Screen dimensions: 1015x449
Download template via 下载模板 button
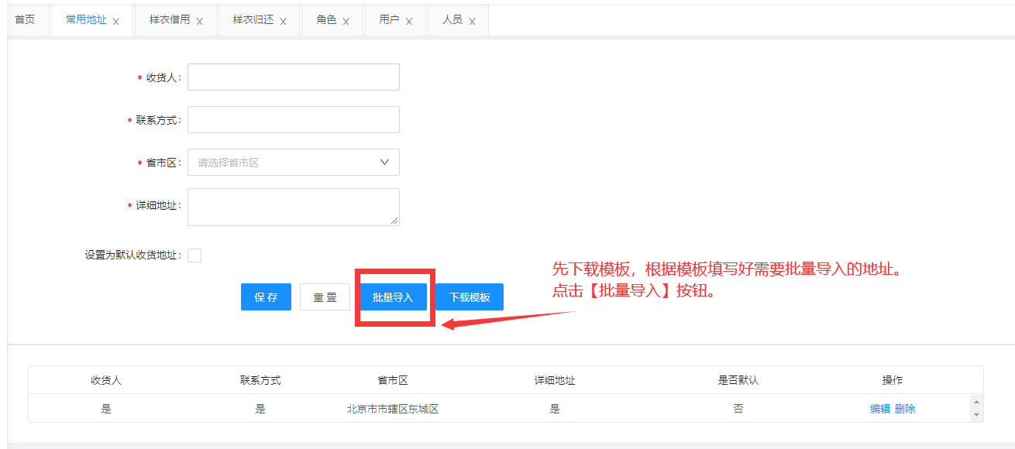click(470, 297)
